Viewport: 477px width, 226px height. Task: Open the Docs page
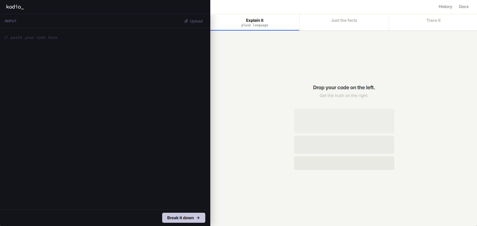tap(463, 6)
